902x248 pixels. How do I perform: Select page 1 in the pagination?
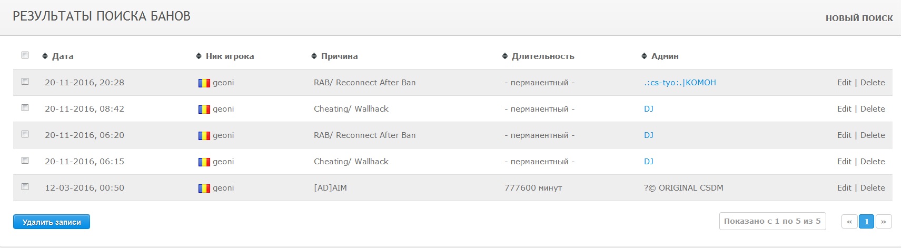click(867, 222)
